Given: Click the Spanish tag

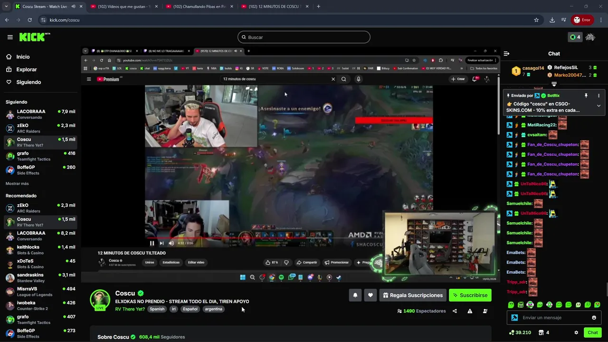Looking at the screenshot, I should [157, 309].
